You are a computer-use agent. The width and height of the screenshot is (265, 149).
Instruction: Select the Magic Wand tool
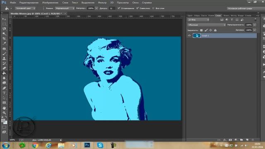(4, 34)
